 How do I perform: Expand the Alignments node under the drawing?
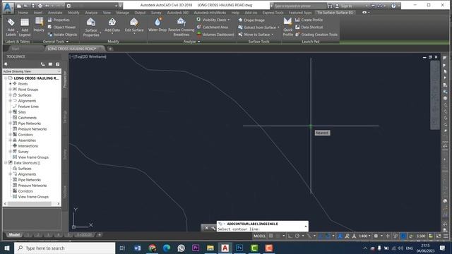click(11, 101)
